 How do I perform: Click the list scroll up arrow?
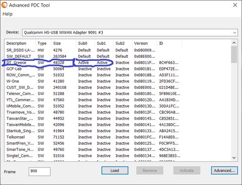click(234, 43)
